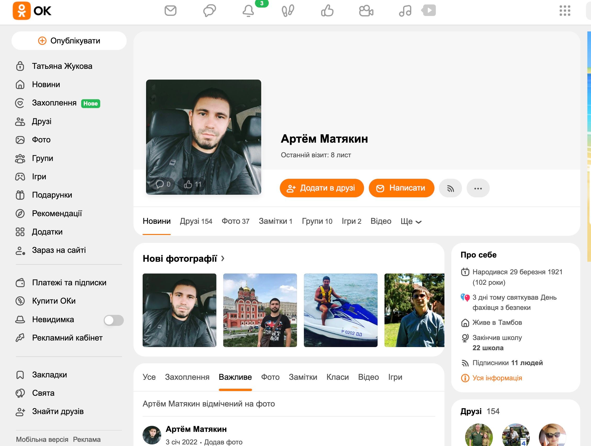
Task: Open notifications bell with badge
Action: pyautogui.click(x=248, y=11)
